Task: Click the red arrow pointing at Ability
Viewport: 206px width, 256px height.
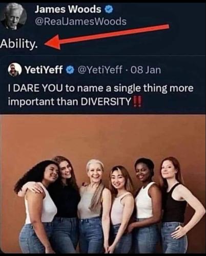Action: 107,36
